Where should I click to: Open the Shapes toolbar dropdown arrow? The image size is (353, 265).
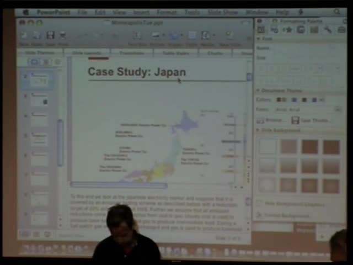181,35
